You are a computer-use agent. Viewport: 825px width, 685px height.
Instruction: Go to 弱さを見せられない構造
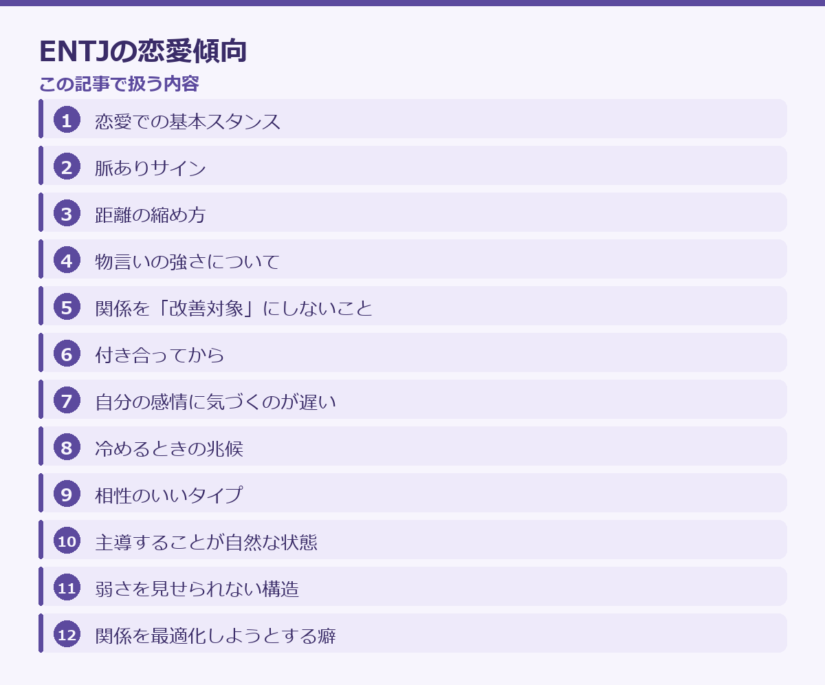(x=412, y=587)
